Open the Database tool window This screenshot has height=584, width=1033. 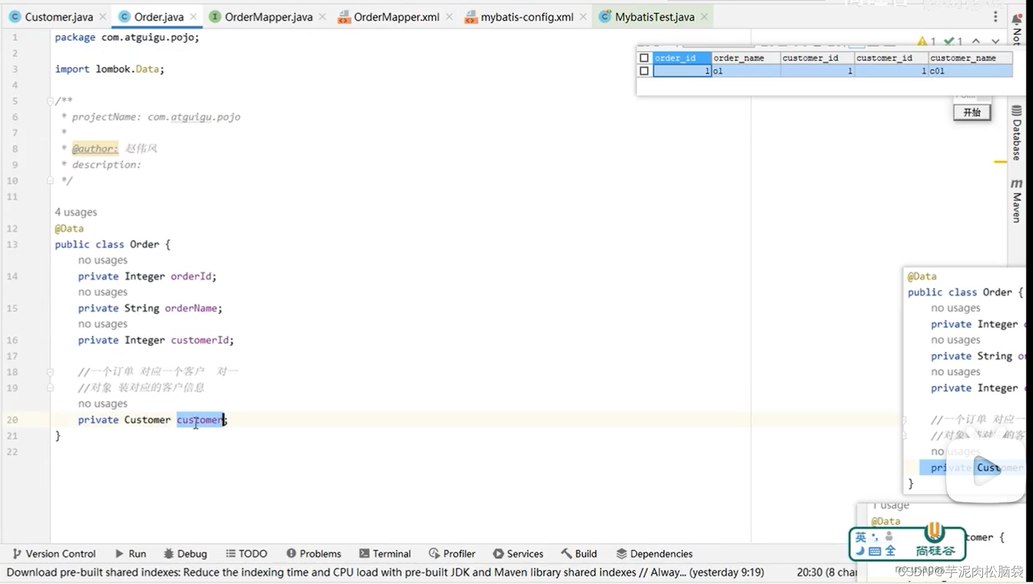tap(1017, 132)
